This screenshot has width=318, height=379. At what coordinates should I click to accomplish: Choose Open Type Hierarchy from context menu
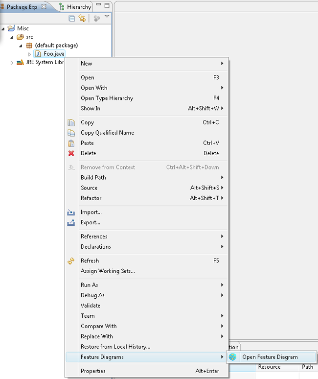coord(107,98)
